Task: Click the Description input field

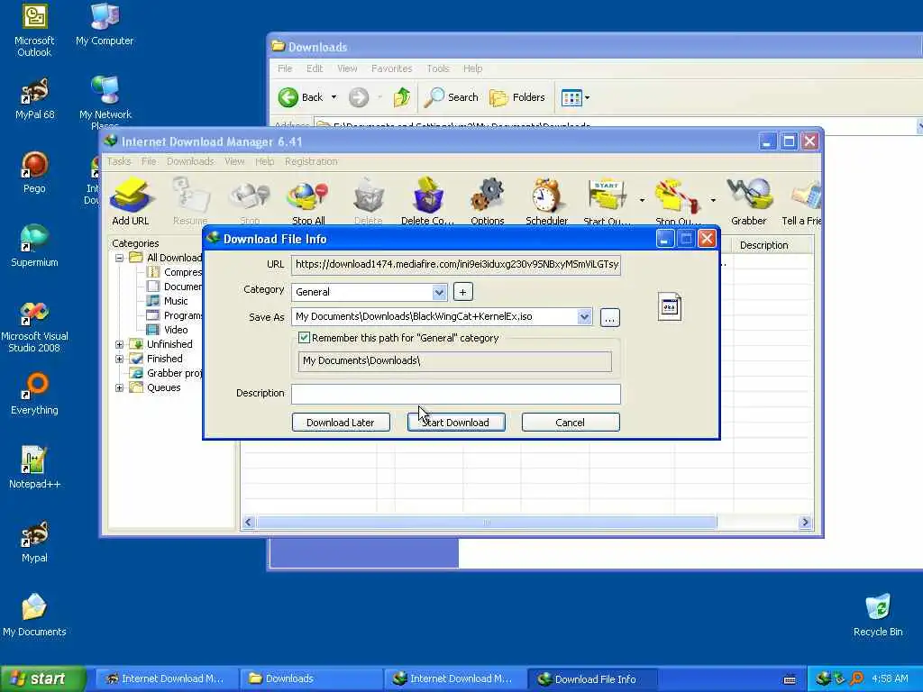Action: point(455,394)
